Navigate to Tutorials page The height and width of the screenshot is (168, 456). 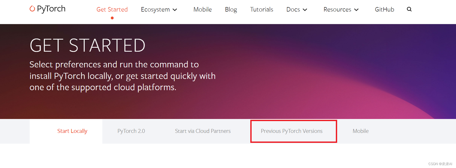point(262,9)
